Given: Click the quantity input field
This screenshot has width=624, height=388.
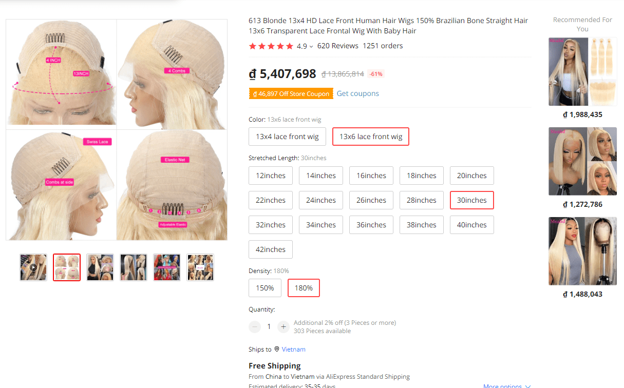Looking at the screenshot, I should click(269, 326).
